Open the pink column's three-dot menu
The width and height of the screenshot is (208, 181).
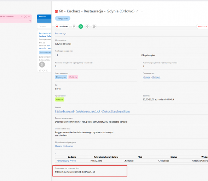29,17
